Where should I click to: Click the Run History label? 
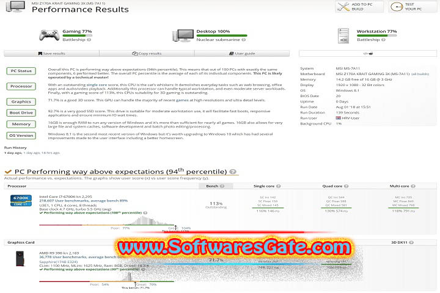(15, 148)
